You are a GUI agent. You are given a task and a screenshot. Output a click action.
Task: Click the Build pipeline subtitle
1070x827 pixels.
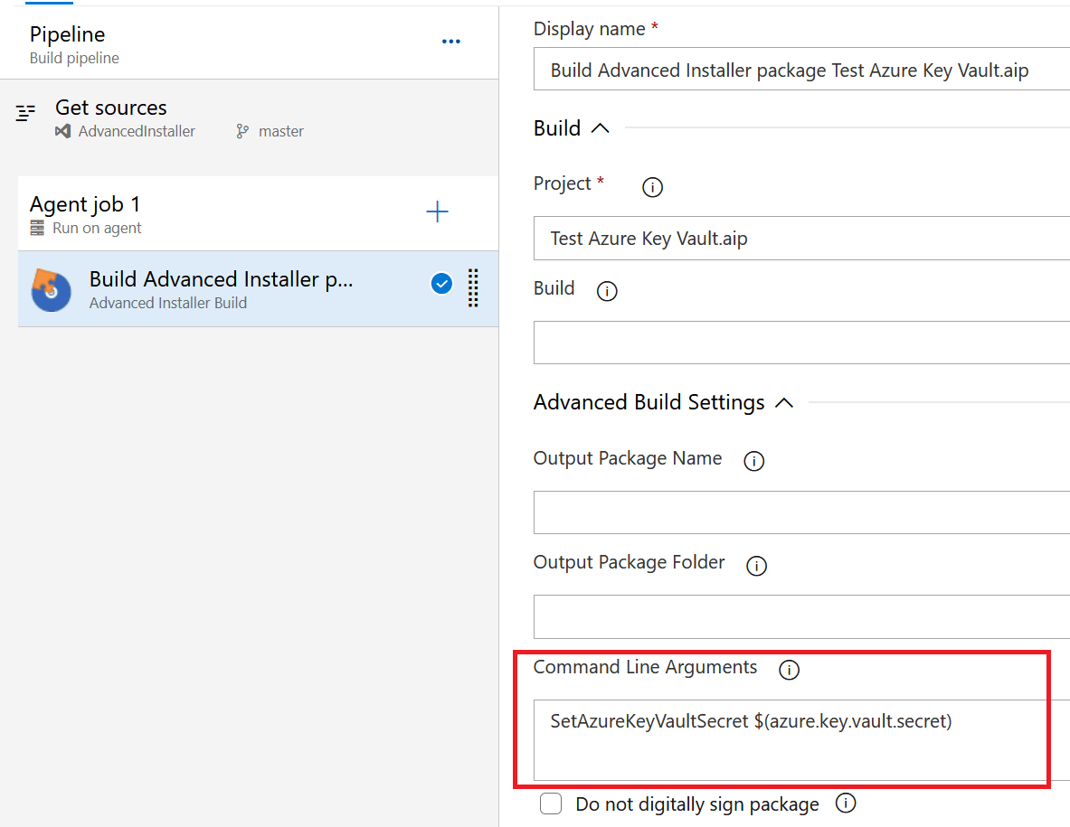[74, 58]
